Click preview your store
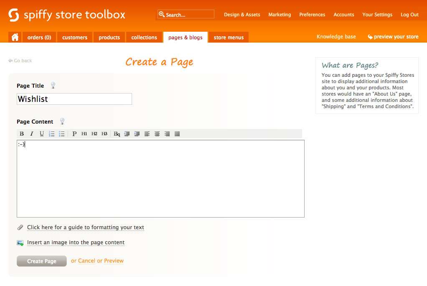The height and width of the screenshot is (286, 427). (393, 37)
